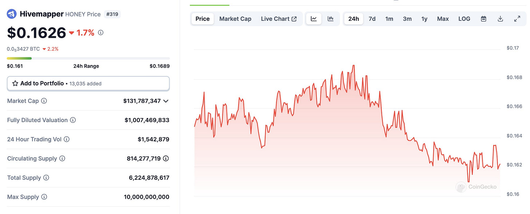Open the Live Chart external link
This screenshot has height=214, width=530.
coord(279,19)
